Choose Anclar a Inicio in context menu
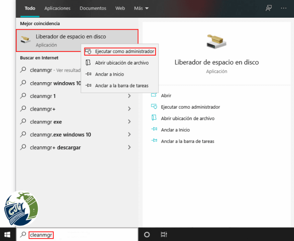This screenshot has width=294, height=241. (119, 74)
